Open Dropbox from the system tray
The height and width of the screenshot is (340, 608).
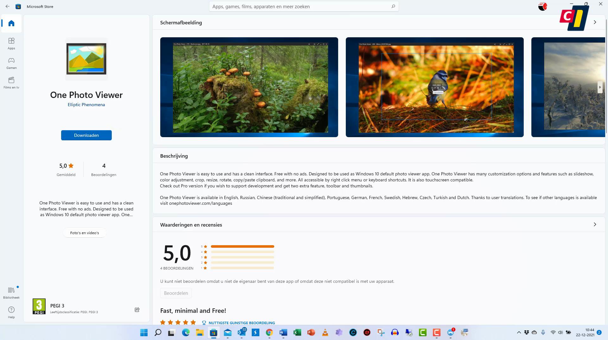tap(526, 332)
